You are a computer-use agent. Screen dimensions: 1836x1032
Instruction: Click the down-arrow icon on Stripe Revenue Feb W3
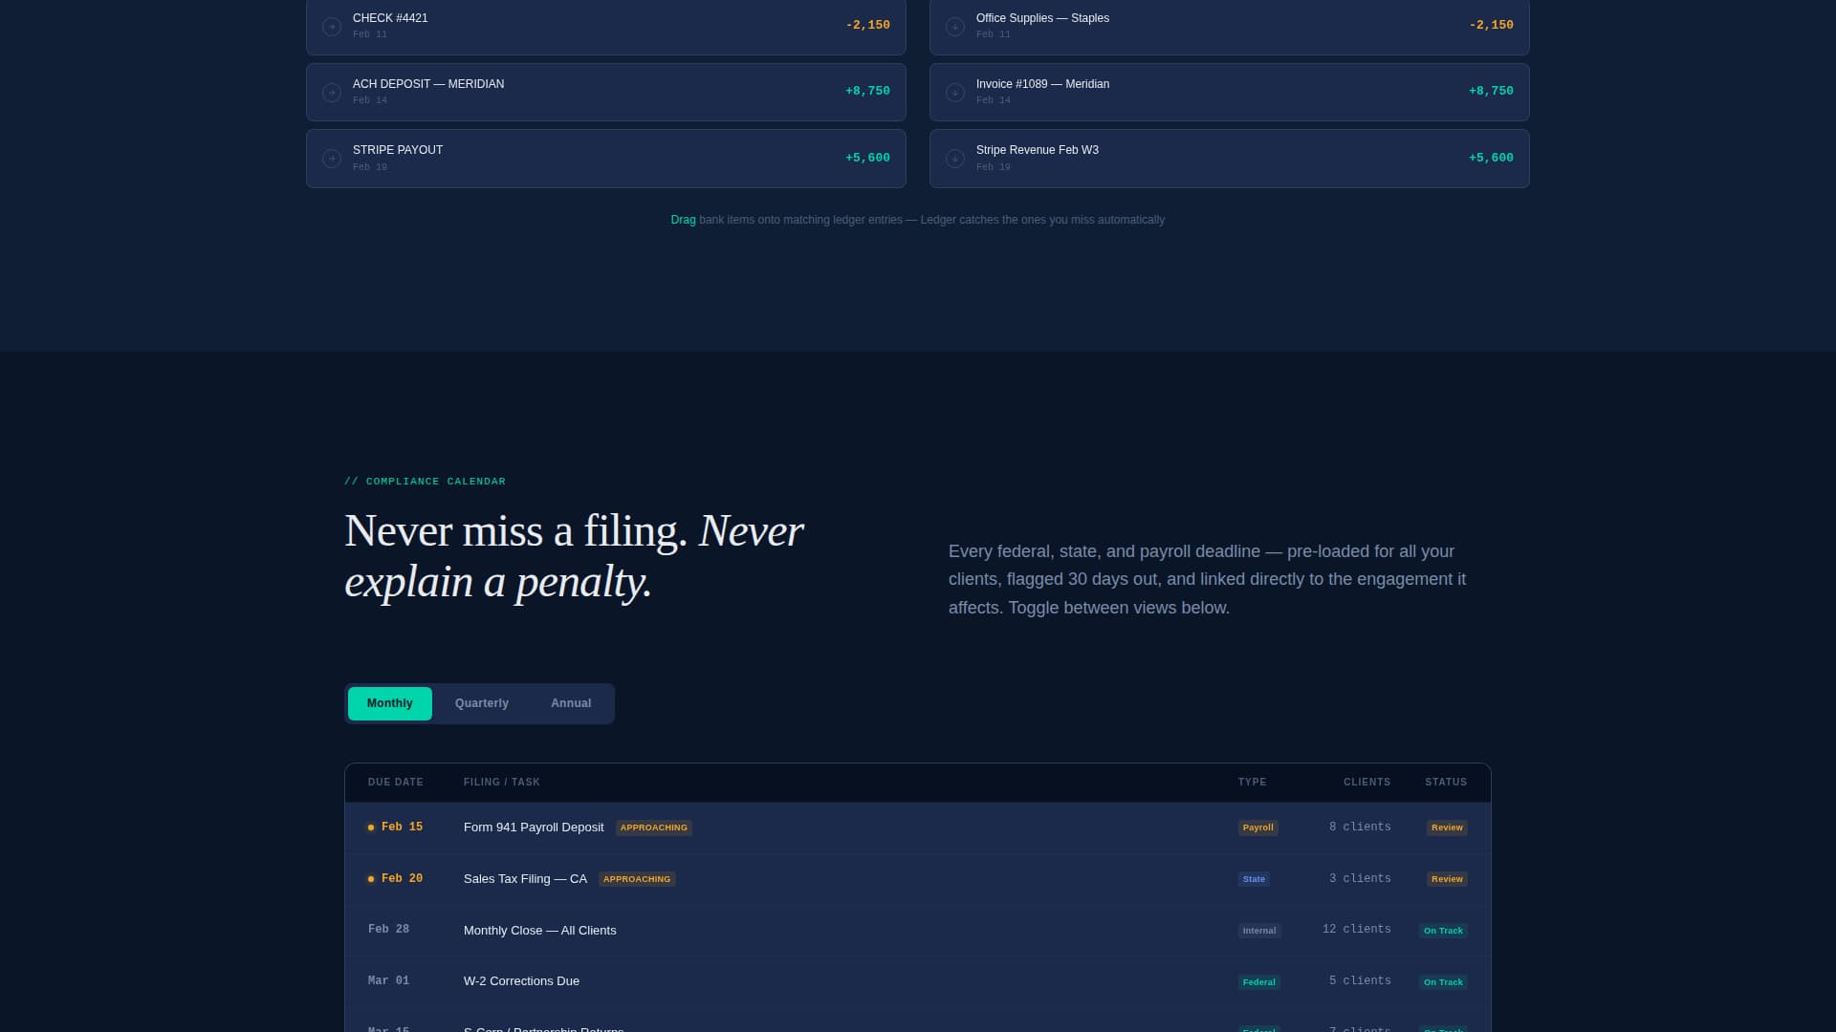click(x=955, y=159)
